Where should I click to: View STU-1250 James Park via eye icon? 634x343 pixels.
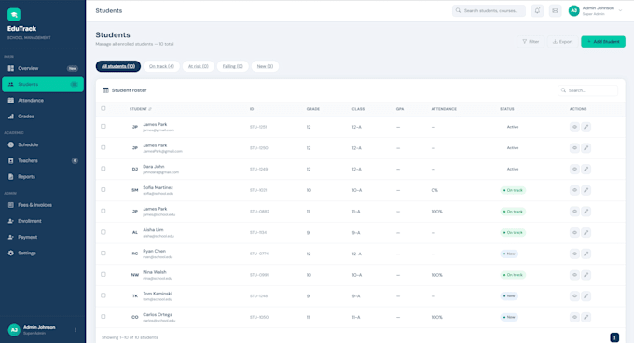(x=574, y=148)
